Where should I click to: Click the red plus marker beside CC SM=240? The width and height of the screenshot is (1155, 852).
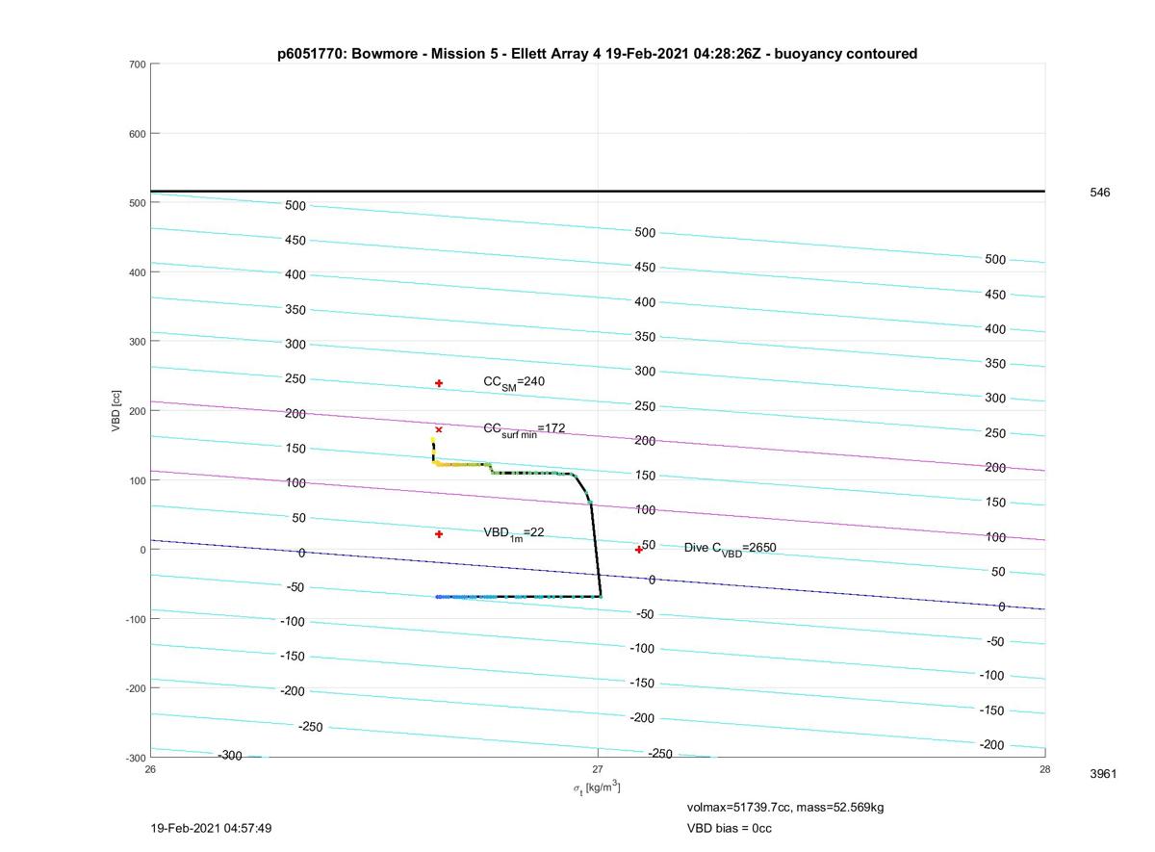(x=439, y=383)
